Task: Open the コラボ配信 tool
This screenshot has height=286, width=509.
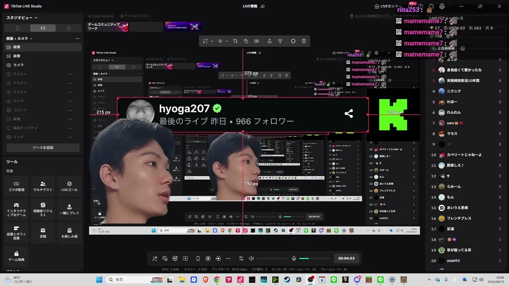Action: (x=16, y=186)
